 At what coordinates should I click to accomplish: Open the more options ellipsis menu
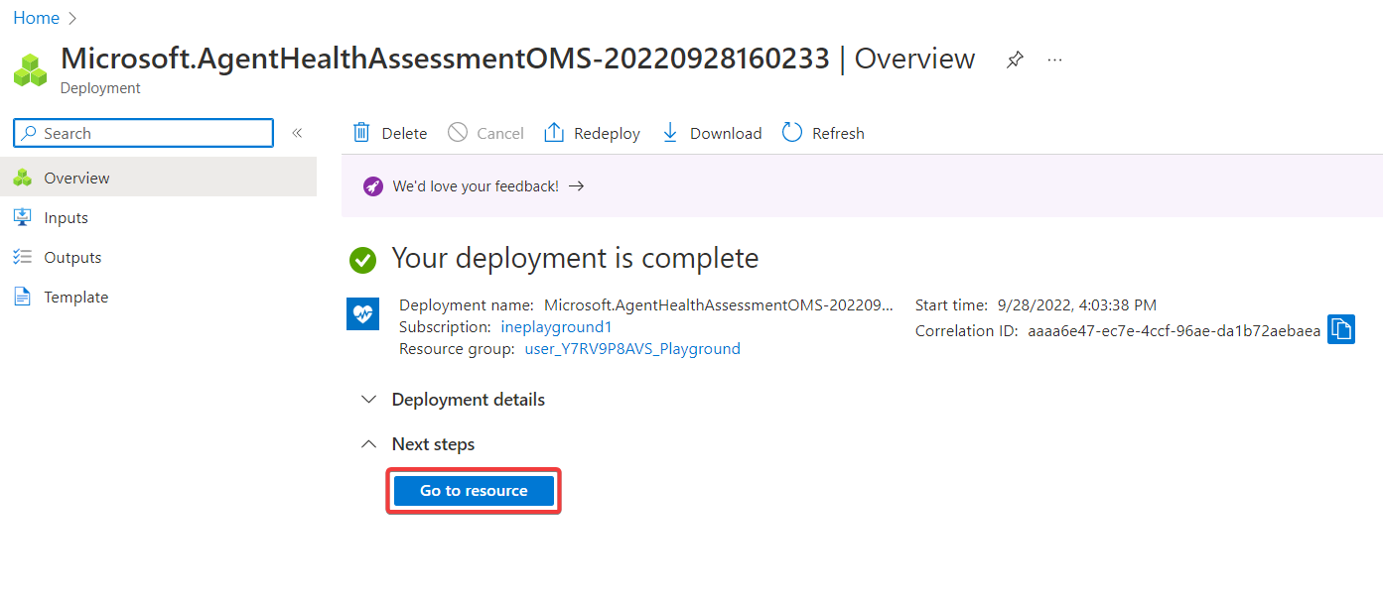pyautogui.click(x=1054, y=60)
